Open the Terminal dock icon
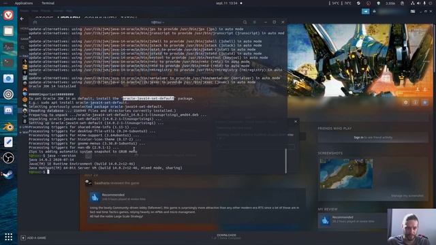Image resolution: width=436 pixels, height=245 pixels. click(8, 63)
